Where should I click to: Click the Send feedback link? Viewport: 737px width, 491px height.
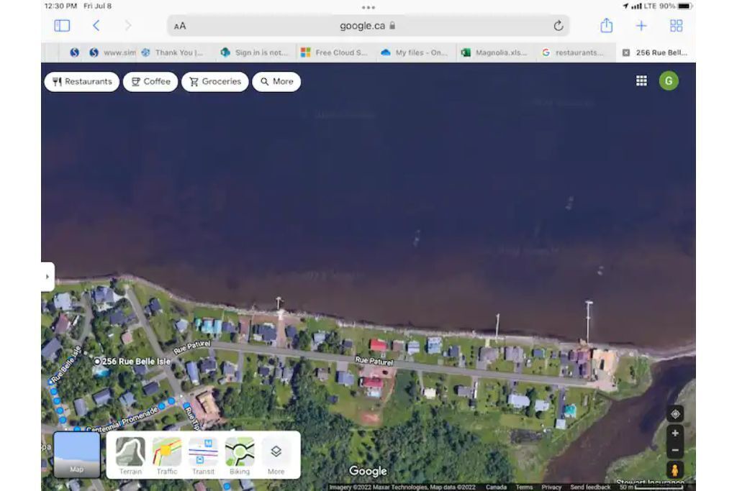point(590,487)
